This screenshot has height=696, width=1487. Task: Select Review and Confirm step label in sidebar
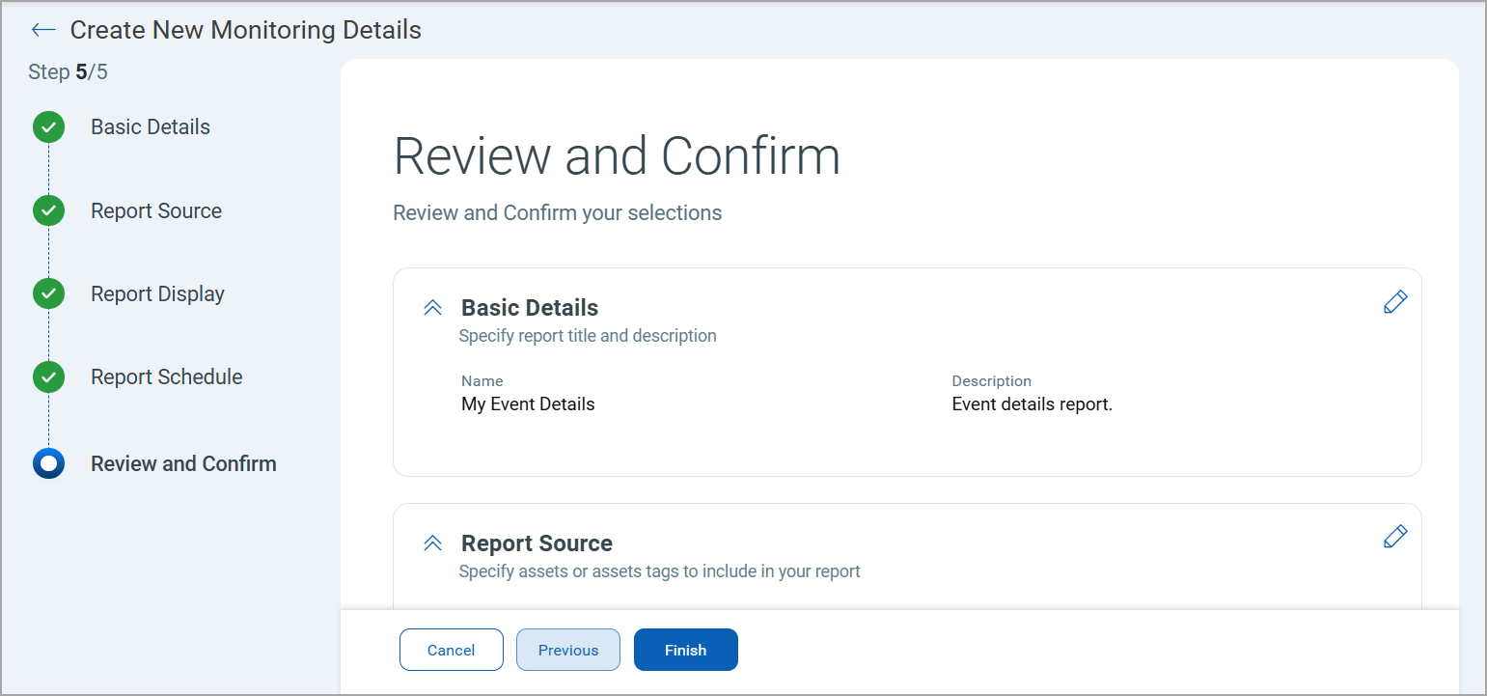pos(183,464)
